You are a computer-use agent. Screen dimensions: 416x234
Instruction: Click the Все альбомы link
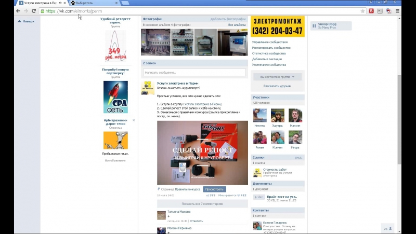pos(237,25)
